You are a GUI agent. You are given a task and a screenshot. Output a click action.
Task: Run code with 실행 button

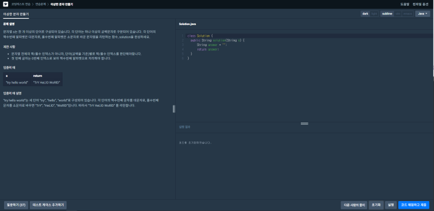(x=391, y=205)
